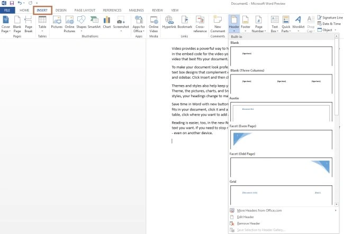Switch to the MAILINGS tab
The image size is (344, 234).
pyautogui.click(x=136, y=10)
